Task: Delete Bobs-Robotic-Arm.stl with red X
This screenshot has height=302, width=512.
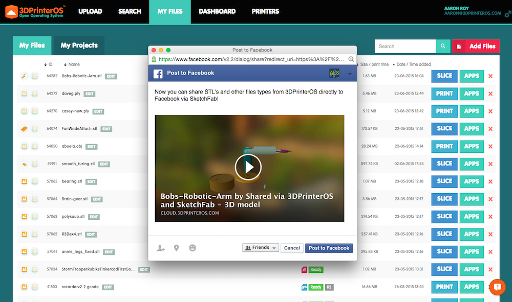Action: pyautogui.click(x=490, y=76)
